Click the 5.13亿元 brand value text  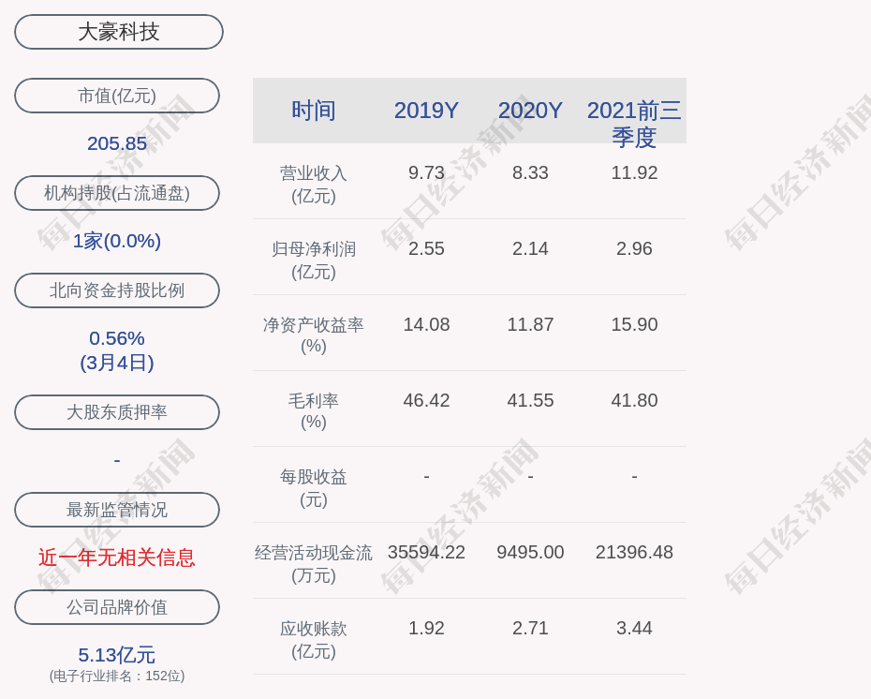117,655
